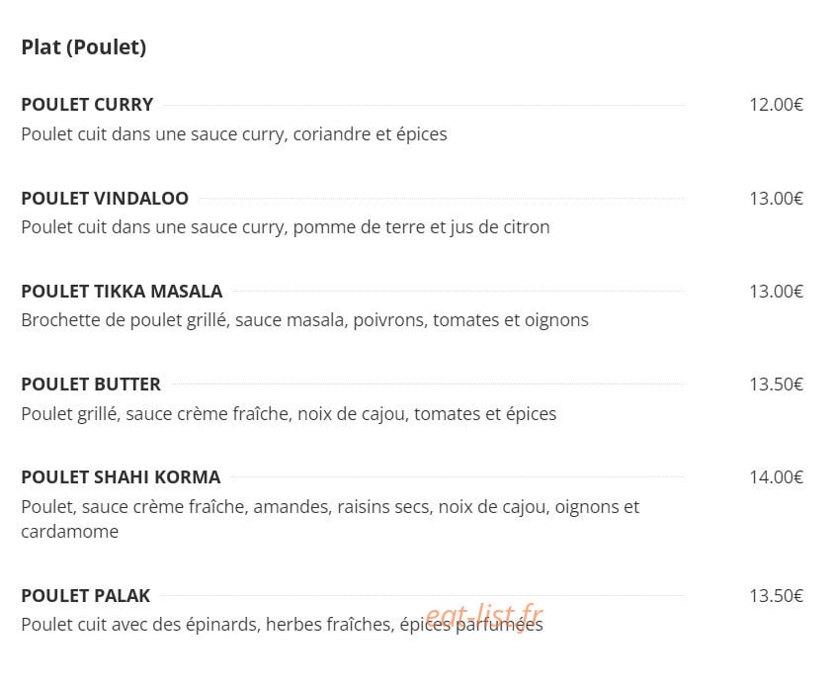Select the 13.00€ price beside Poulet Vindaloo
Viewport: 833px width, 688px height.
776,199
